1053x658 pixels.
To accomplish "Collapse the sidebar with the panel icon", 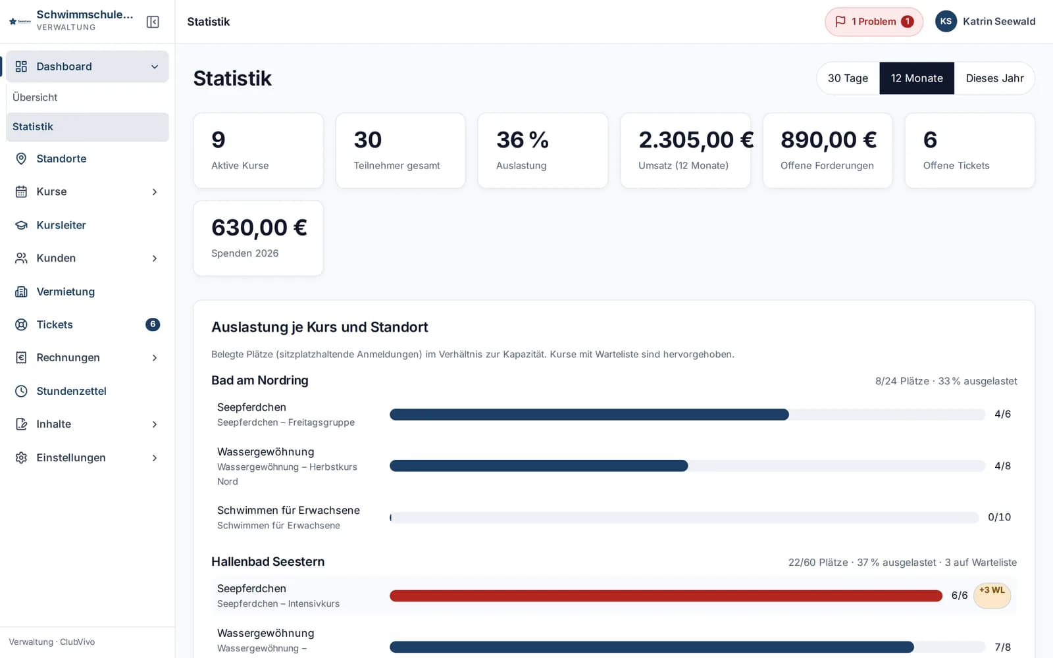I will click(153, 22).
